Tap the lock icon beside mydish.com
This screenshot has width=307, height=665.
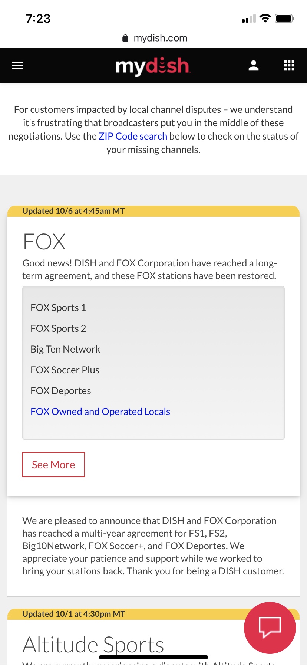pyautogui.click(x=125, y=38)
